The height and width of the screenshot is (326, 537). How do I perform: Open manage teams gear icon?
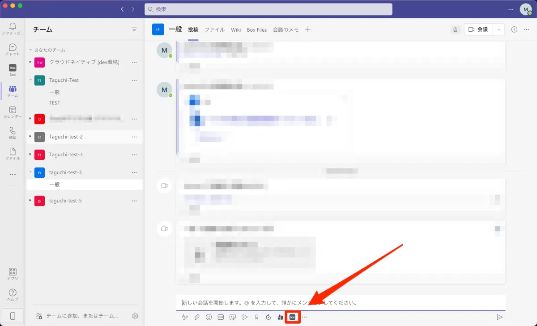pos(136,316)
